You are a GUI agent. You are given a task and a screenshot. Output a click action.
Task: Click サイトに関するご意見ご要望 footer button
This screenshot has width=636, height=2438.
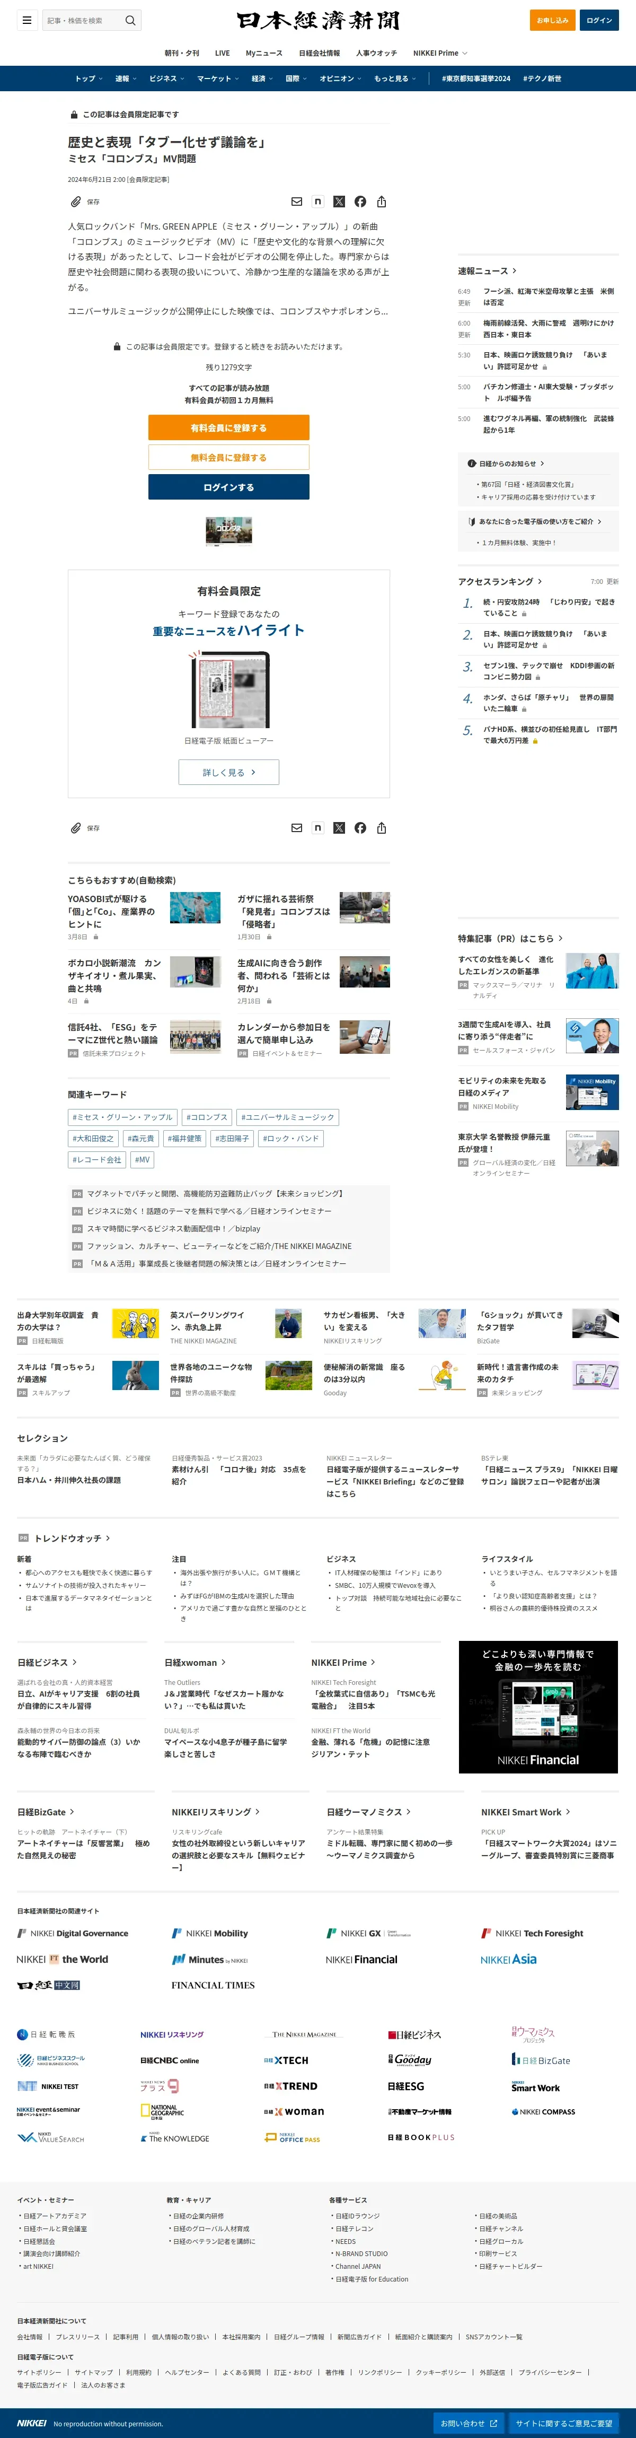click(564, 2423)
